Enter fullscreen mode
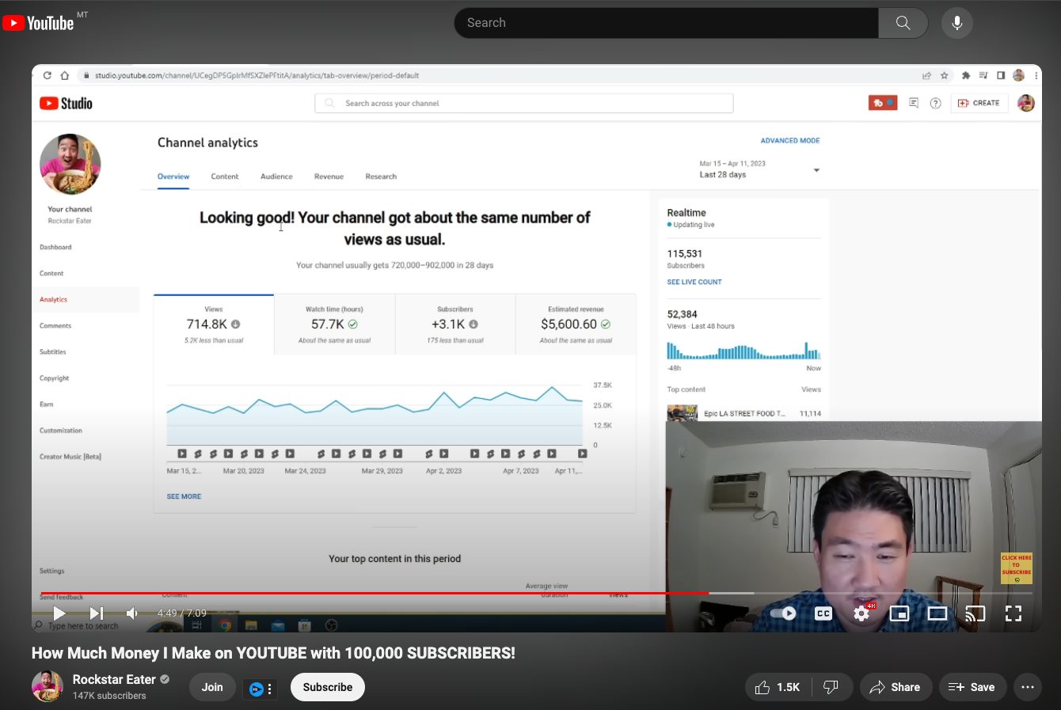This screenshot has height=710, width=1061. point(1013,613)
